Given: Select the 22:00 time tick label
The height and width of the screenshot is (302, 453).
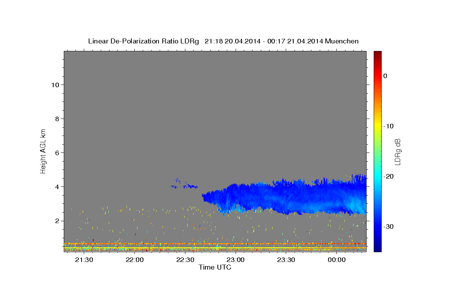Looking at the screenshot, I should click(x=134, y=260).
